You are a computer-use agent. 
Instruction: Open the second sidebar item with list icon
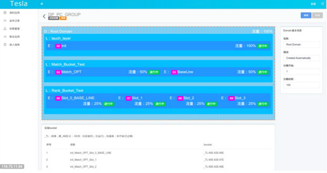(12, 20)
